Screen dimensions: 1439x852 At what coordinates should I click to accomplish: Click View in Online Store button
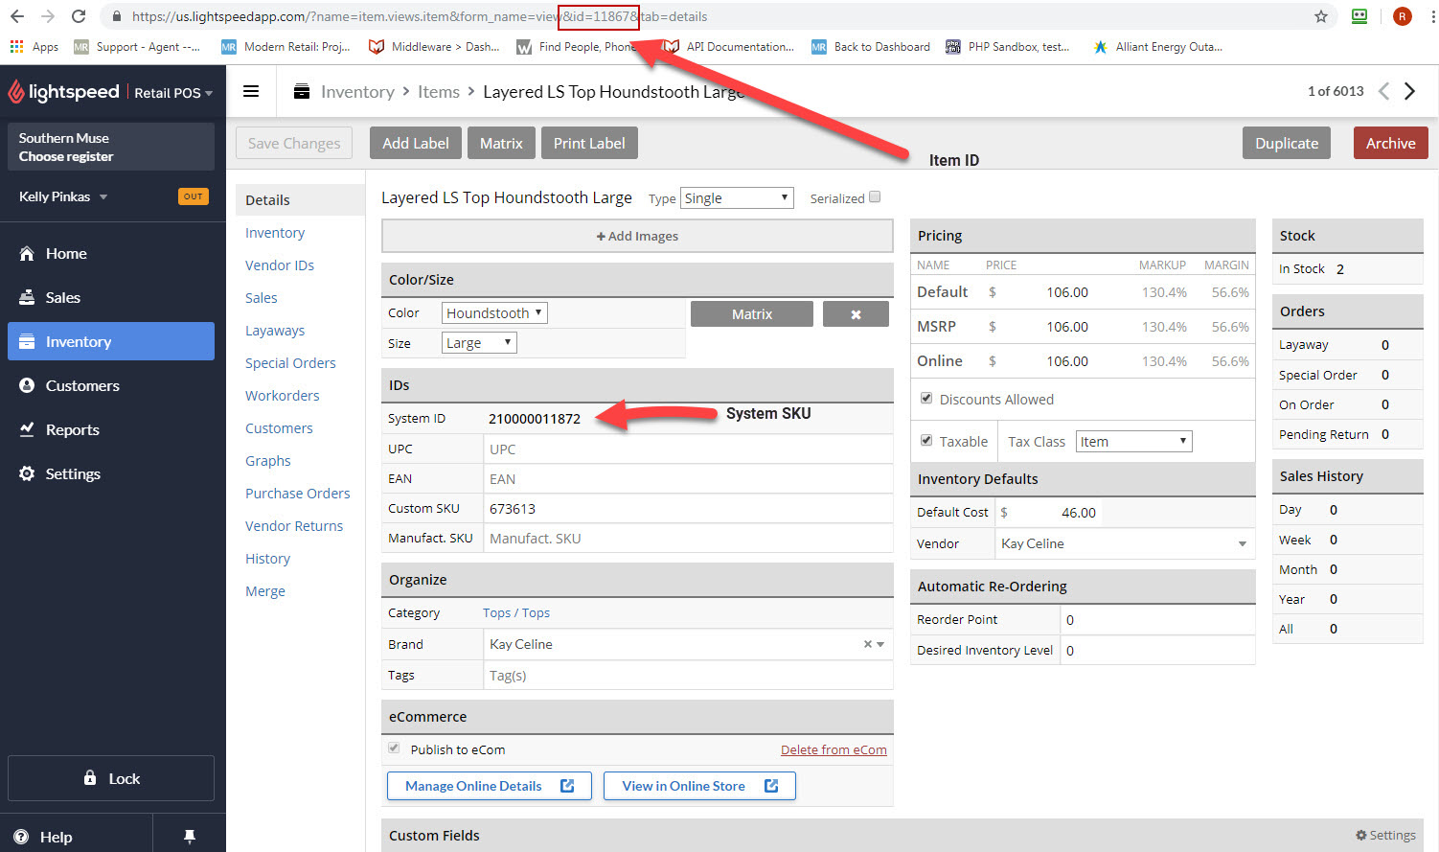tap(699, 786)
